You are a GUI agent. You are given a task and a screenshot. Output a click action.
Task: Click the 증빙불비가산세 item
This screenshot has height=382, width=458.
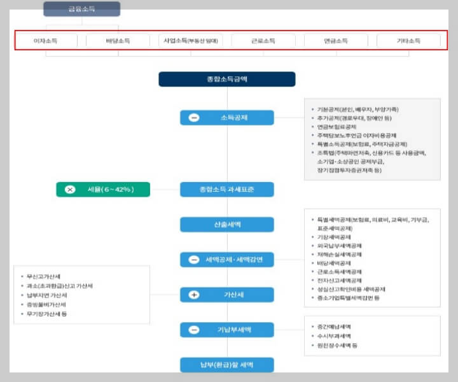click(x=46, y=304)
